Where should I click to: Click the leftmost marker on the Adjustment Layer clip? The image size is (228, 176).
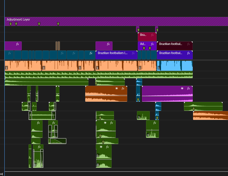pyautogui.click(x=11, y=24)
